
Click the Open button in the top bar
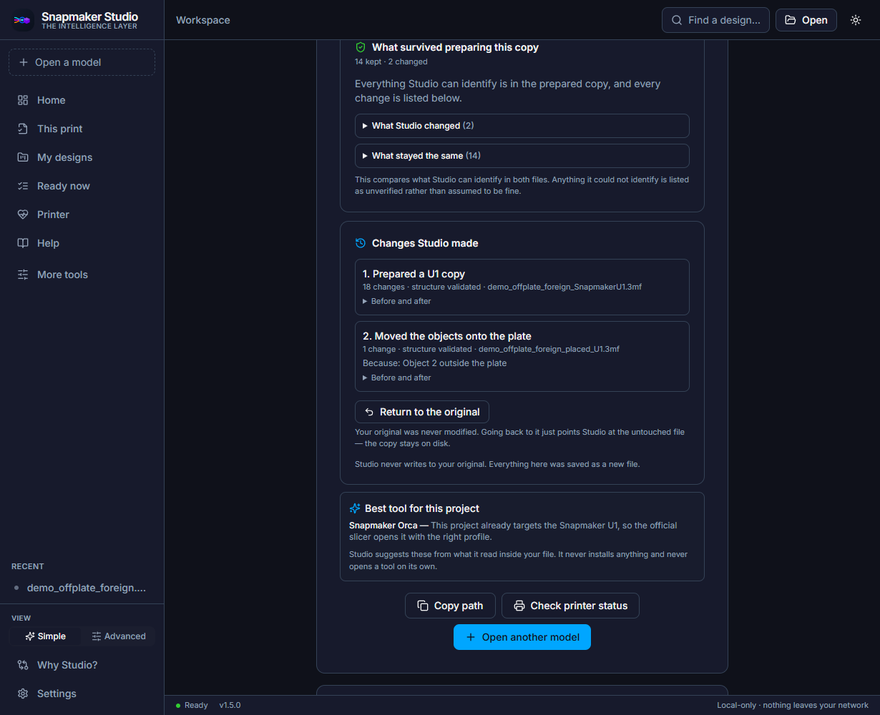tap(806, 20)
